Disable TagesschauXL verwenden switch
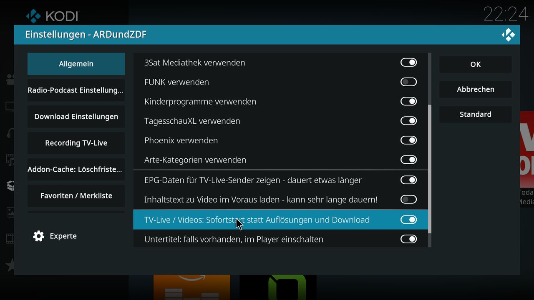Viewport: 534px width, 300px height. pyautogui.click(x=408, y=121)
